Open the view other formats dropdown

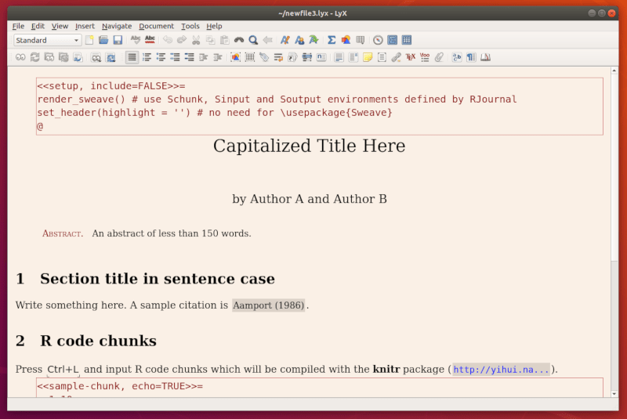(x=96, y=57)
